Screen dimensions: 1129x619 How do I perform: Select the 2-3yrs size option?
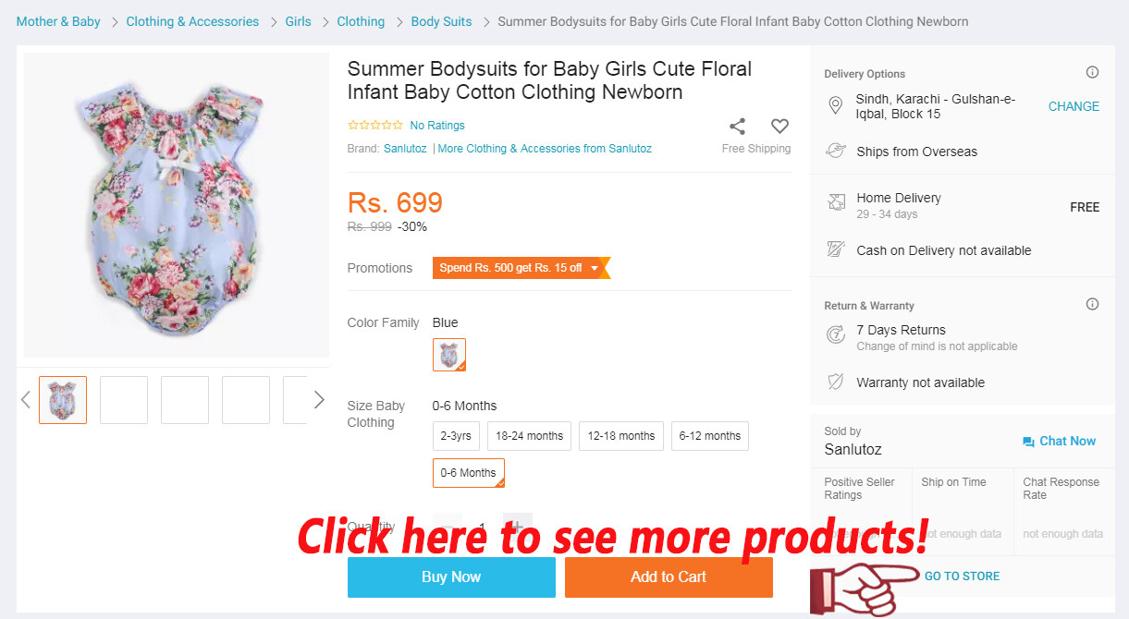456,436
